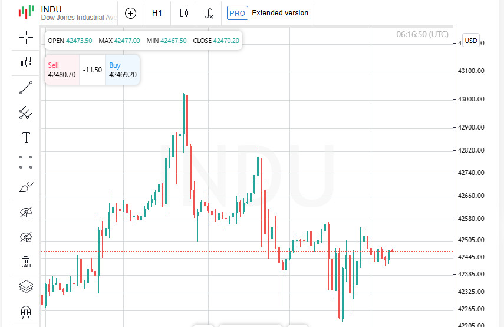Toggle lock and hide drawings eye icon
This screenshot has height=327, width=504.
click(x=26, y=212)
